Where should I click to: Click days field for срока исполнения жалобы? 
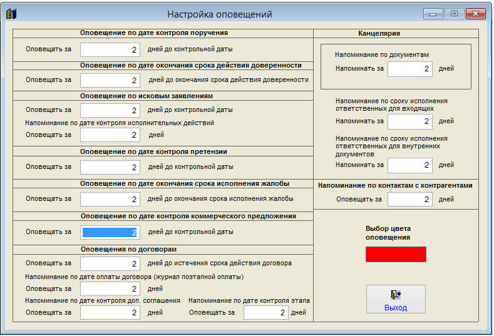click(x=110, y=200)
